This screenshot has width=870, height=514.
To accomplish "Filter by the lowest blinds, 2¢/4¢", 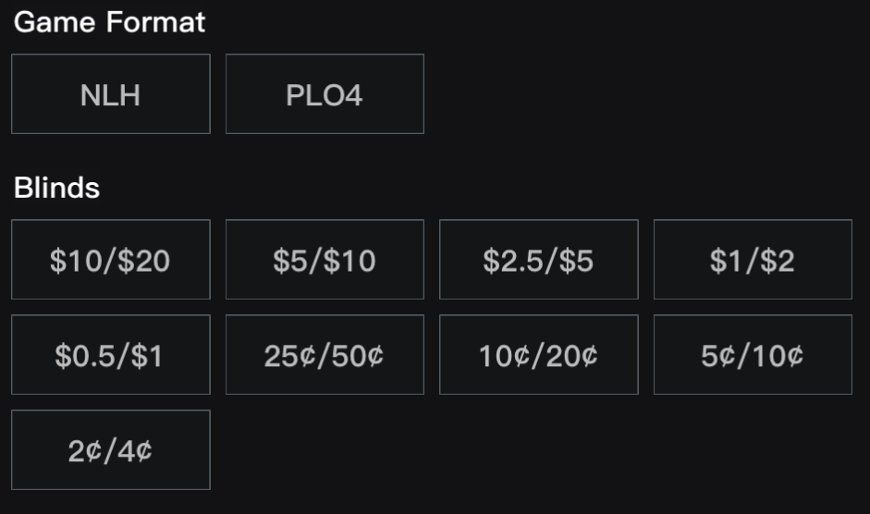I will click(x=110, y=450).
